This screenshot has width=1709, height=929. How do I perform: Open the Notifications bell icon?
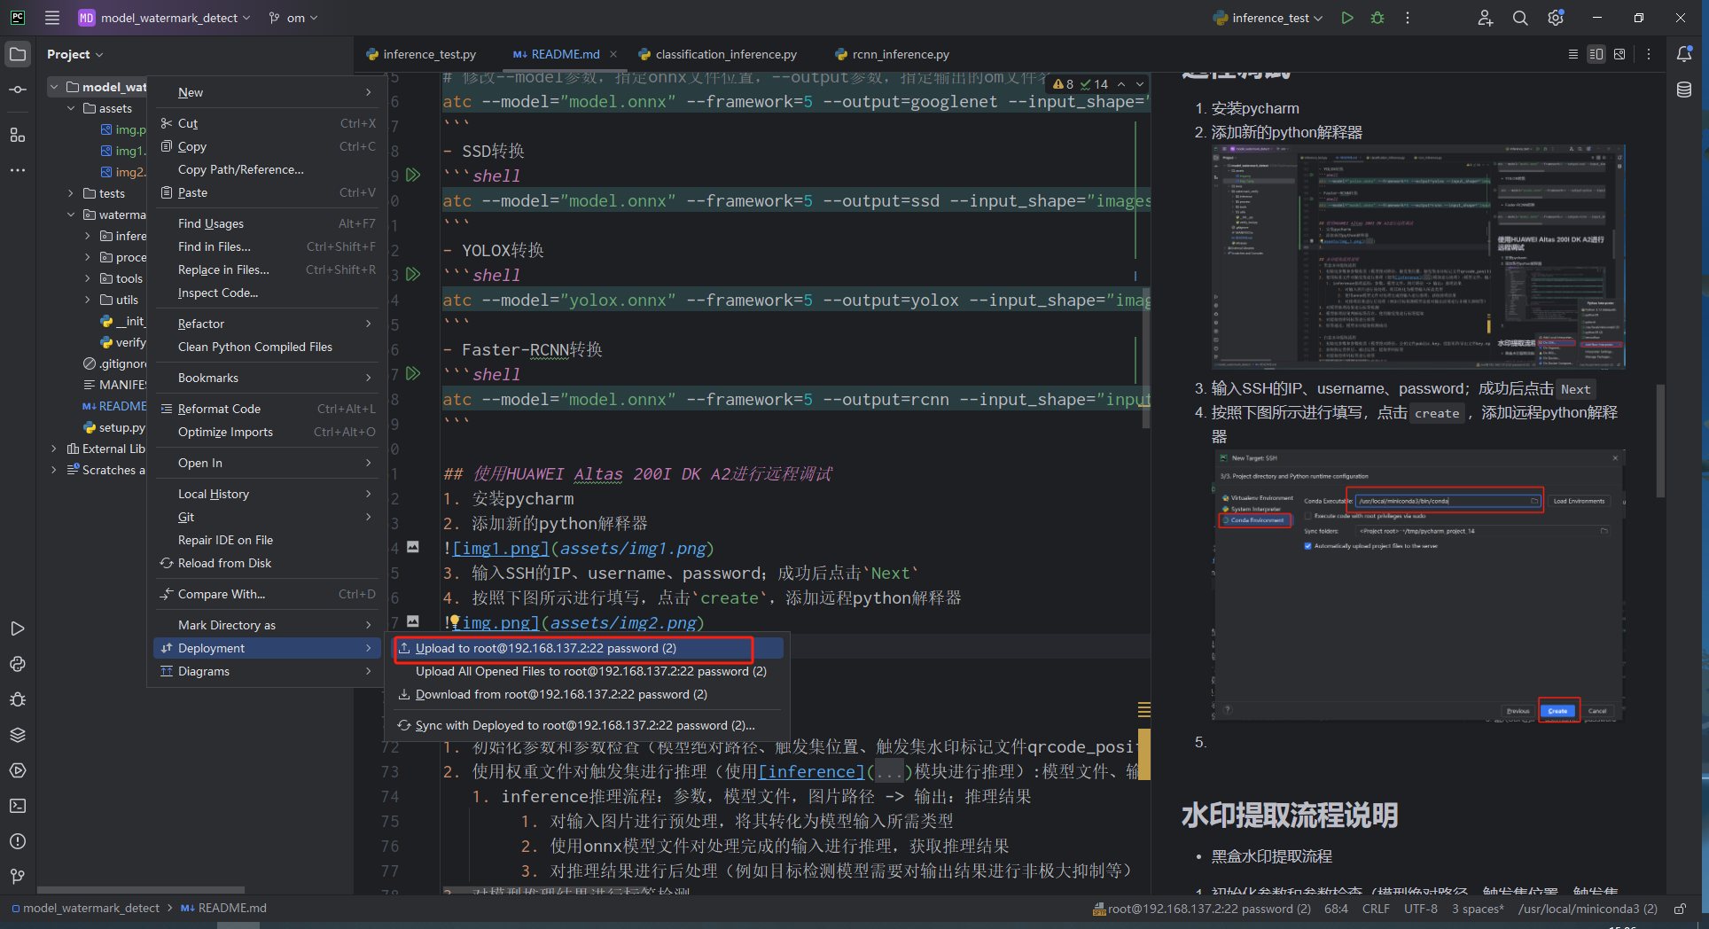1684,54
